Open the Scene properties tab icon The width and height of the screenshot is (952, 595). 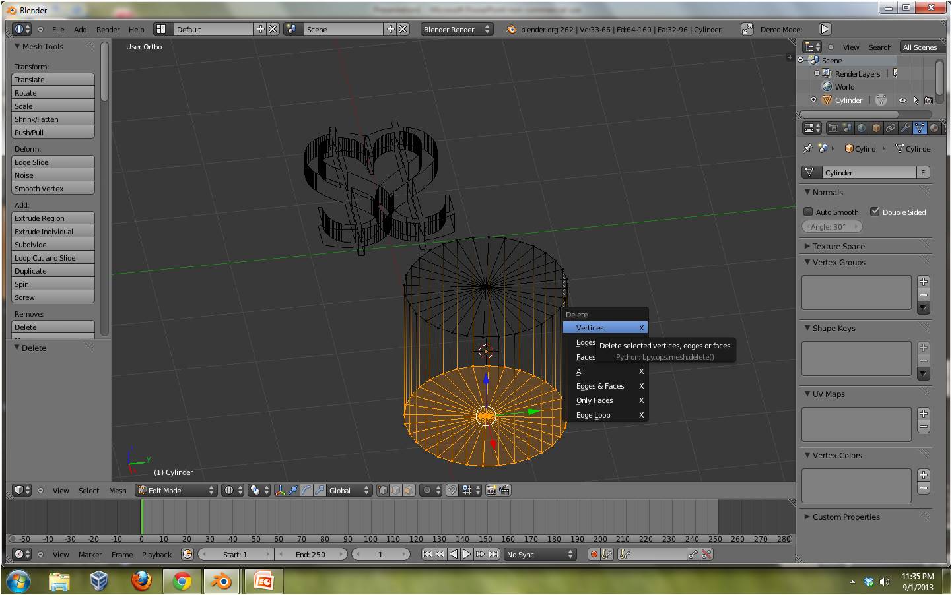[x=847, y=129]
